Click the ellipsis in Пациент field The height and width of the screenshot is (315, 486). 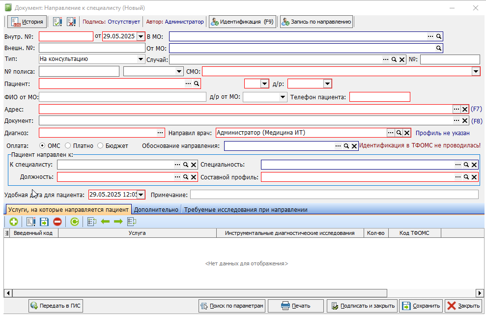coord(188,84)
